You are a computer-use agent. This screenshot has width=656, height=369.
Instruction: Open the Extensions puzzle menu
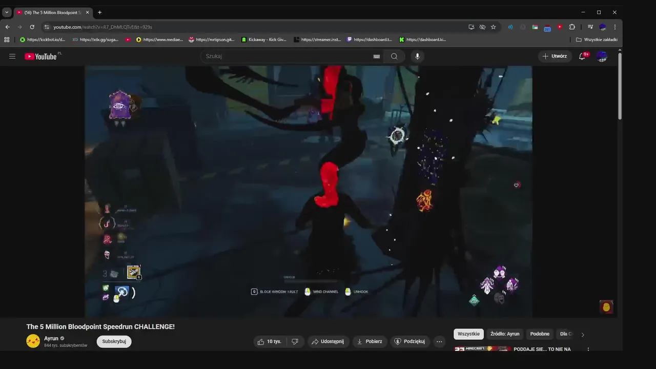tap(572, 27)
